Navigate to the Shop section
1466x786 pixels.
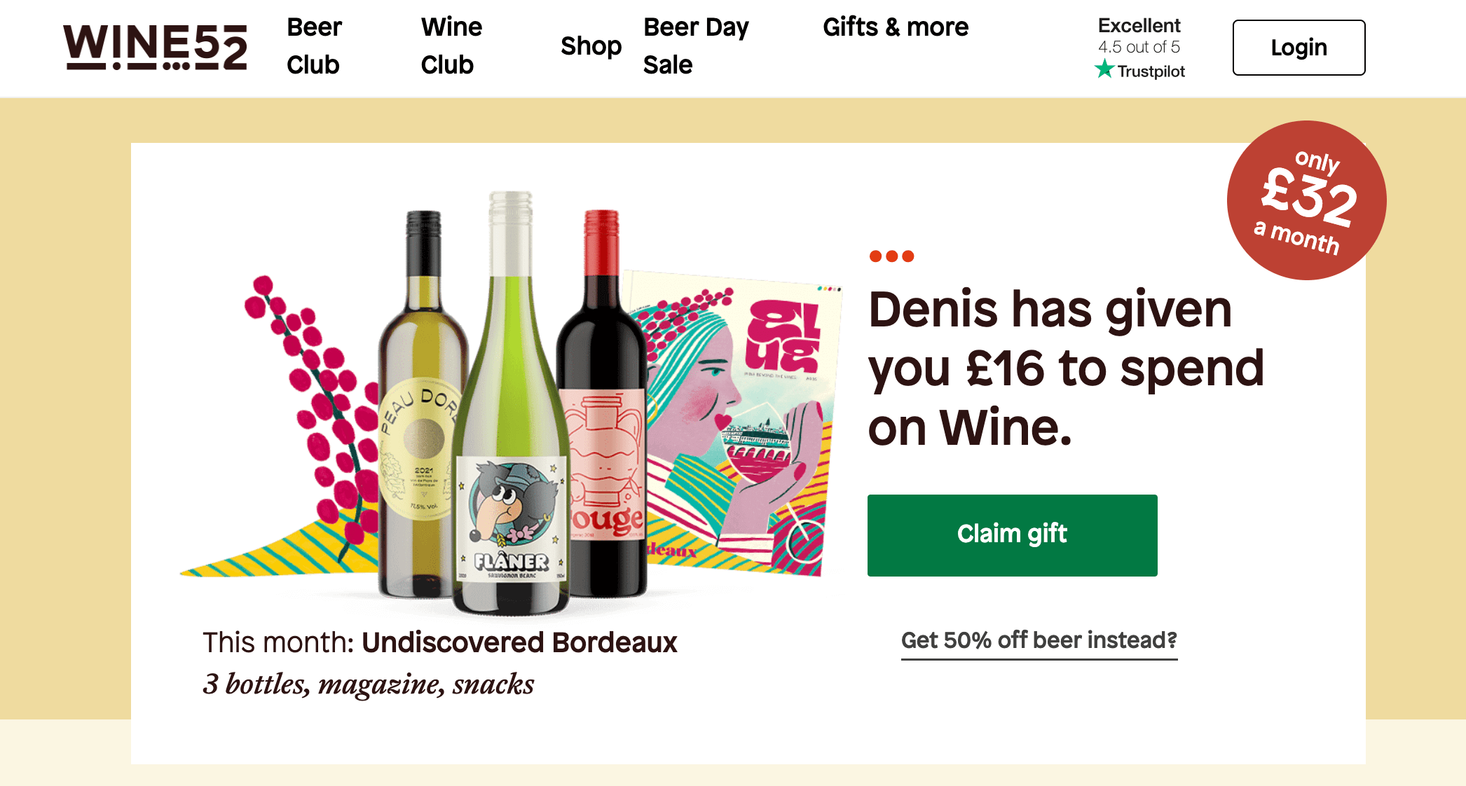[x=591, y=46]
